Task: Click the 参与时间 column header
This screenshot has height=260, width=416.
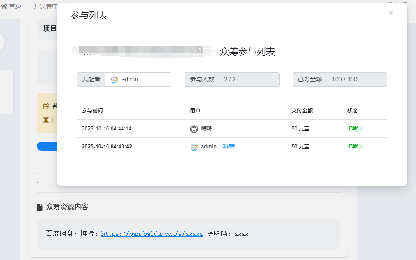Action: (x=92, y=111)
